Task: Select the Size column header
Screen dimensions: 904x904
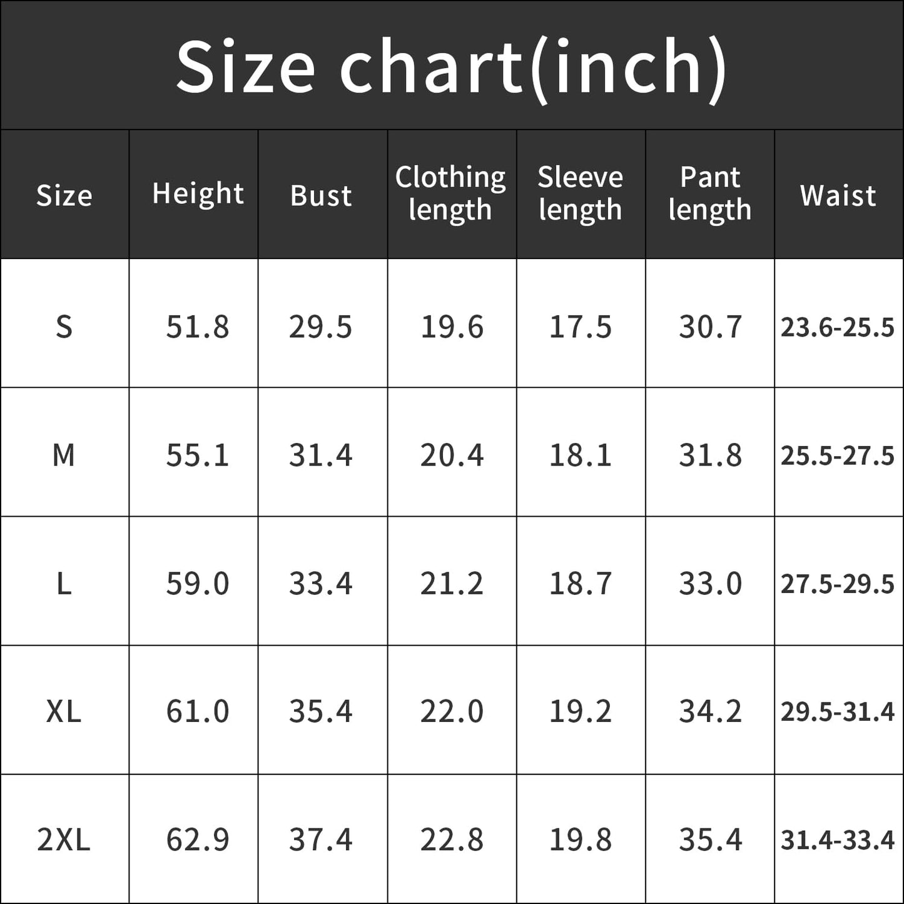Action: tap(64, 196)
